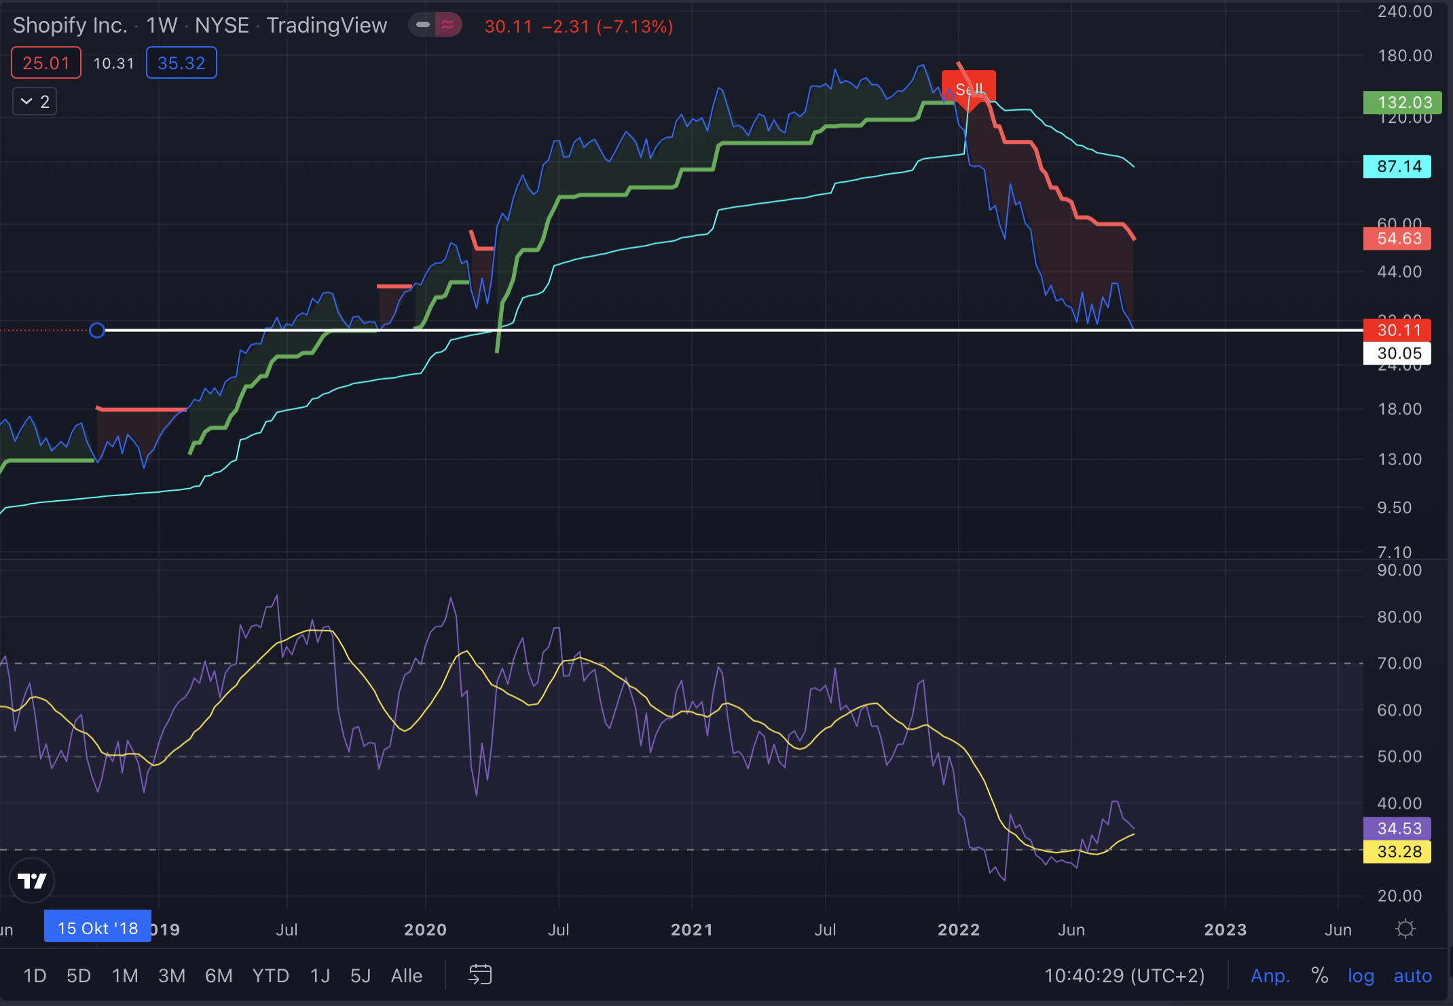
Task: Click the horizontal line anchor circle
Action: (97, 331)
